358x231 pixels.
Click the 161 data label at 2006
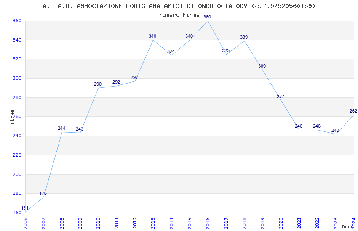point(25,208)
